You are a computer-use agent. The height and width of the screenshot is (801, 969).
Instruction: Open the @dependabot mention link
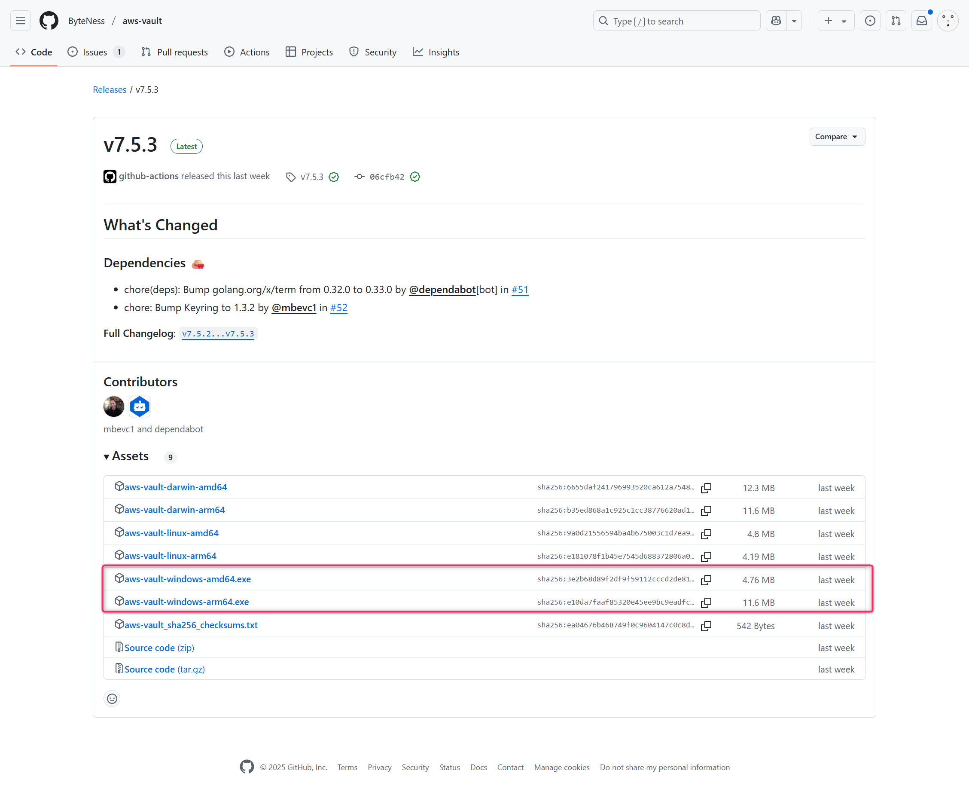[442, 289]
